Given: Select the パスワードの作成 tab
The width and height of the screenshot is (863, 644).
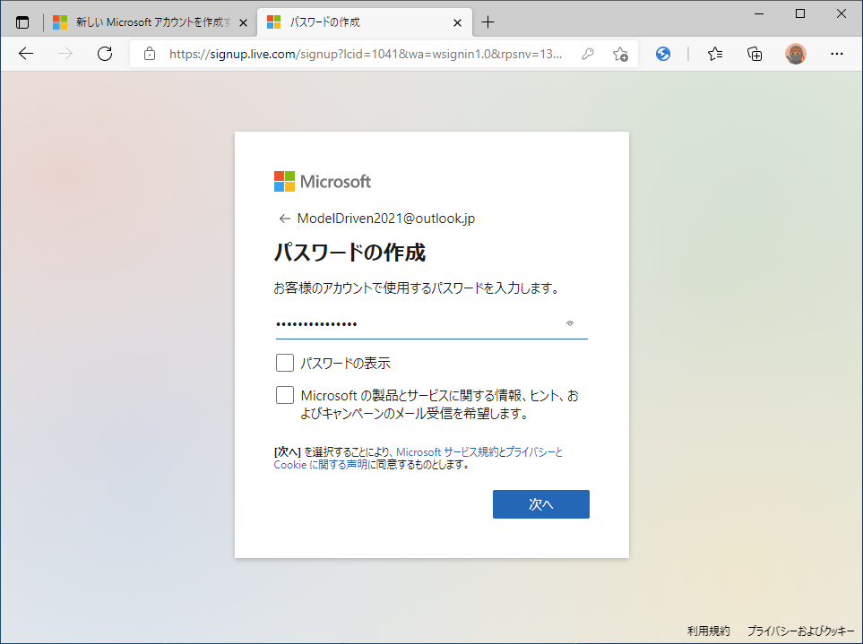Looking at the screenshot, I should pos(365,22).
